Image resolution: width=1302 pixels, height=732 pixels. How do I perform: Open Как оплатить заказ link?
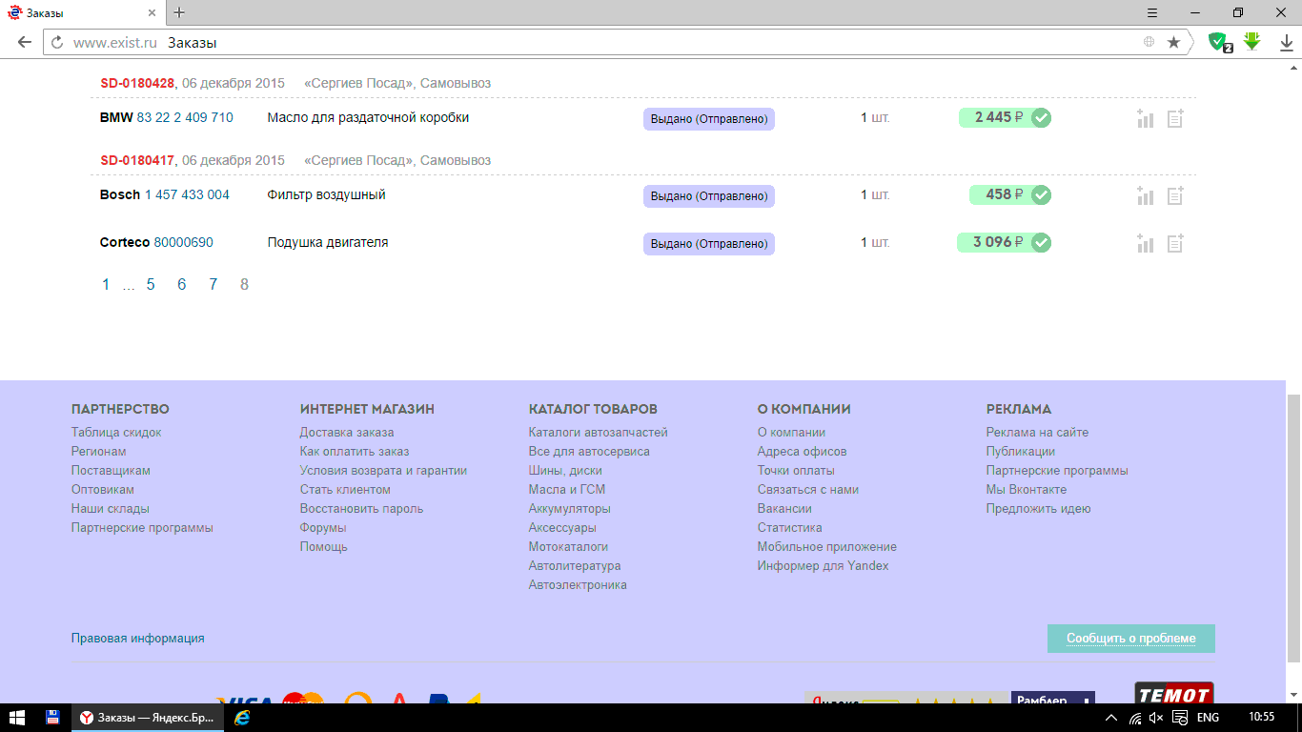[355, 451]
